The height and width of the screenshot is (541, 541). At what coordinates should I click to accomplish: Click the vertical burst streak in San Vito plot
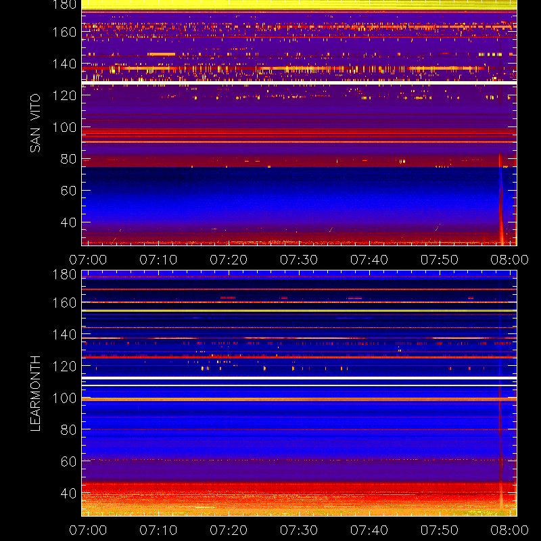501,199
